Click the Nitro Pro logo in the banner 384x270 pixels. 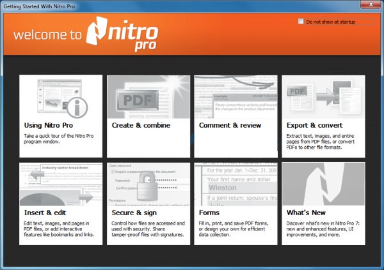click(x=122, y=34)
